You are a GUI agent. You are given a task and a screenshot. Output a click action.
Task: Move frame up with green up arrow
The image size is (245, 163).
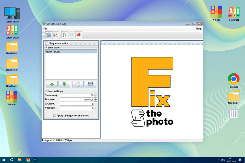[52, 84]
